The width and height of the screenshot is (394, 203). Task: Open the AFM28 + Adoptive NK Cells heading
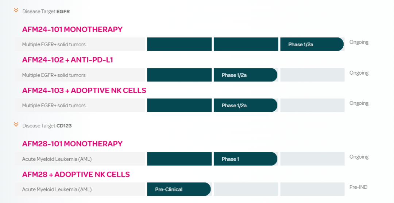(x=76, y=174)
